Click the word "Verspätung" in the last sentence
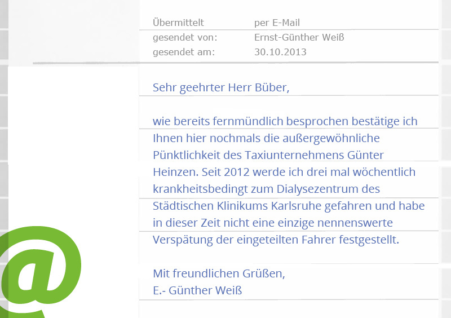451x318 pixels. tap(180, 240)
